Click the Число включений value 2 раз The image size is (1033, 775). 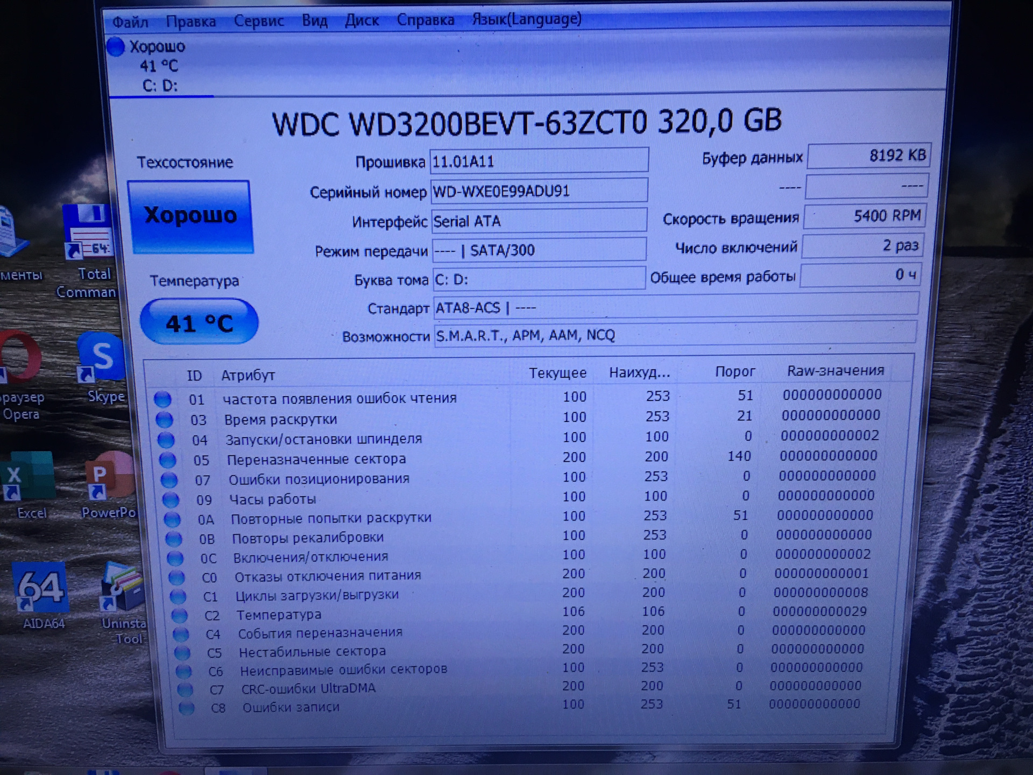864,246
